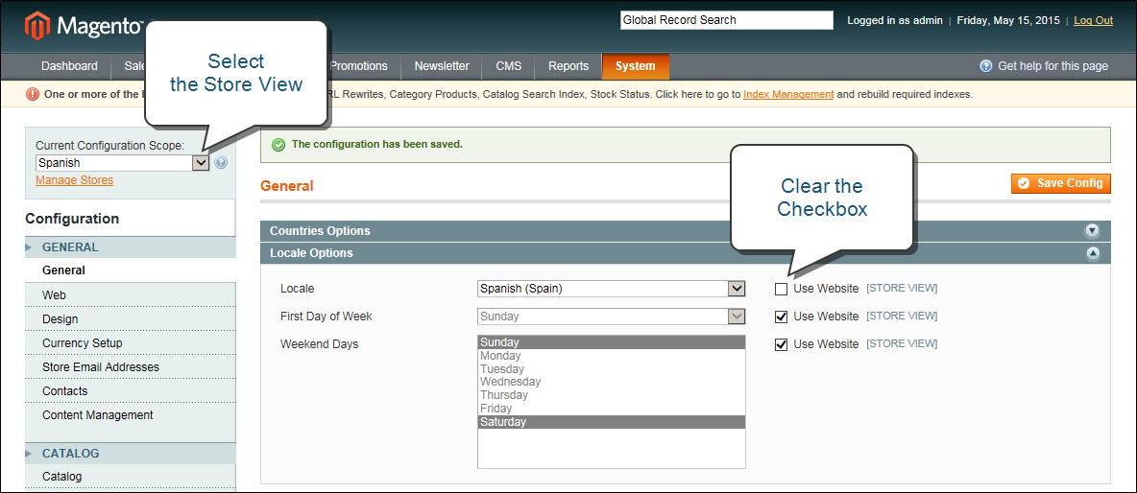Collapse the GENERAL section triangle

pyautogui.click(x=29, y=247)
